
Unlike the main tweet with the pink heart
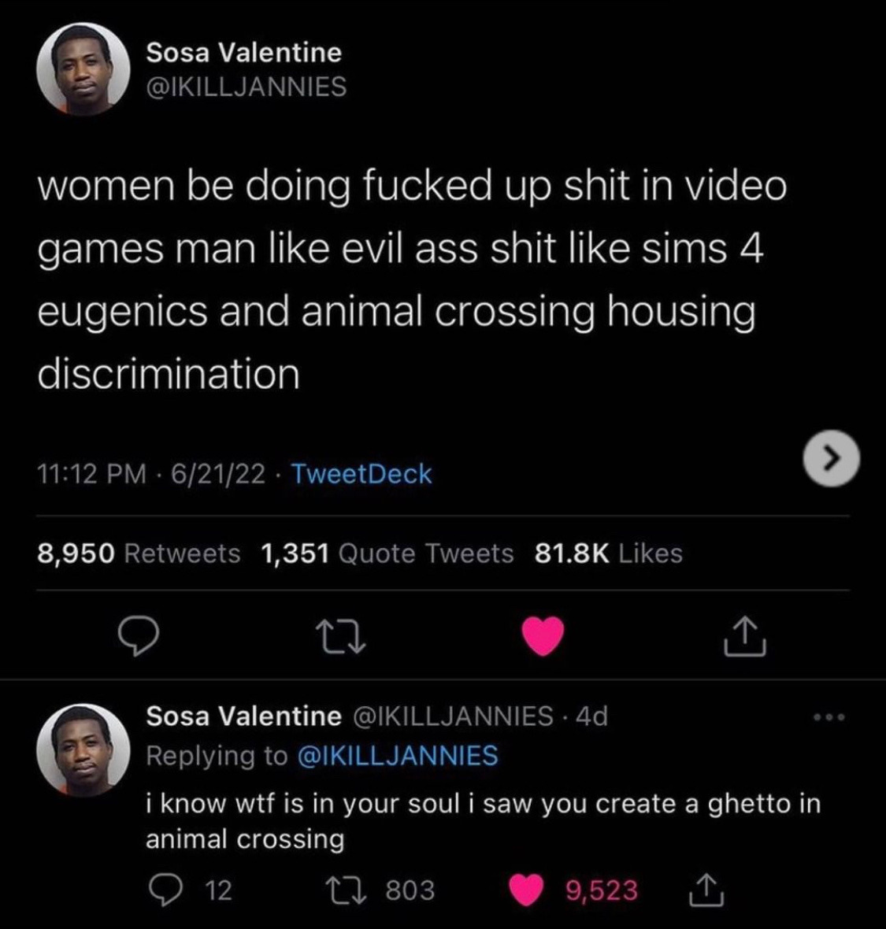coord(543,635)
